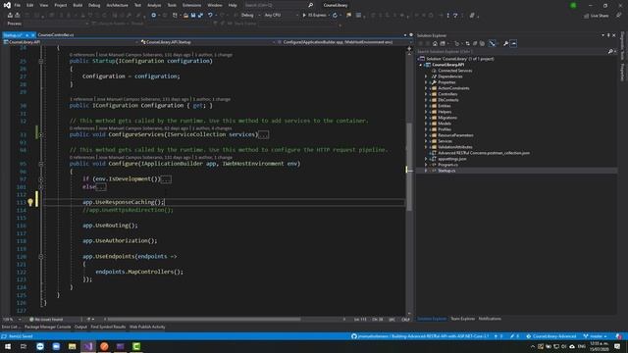This screenshot has width=628, height=353.
Task: Open Web Publish Activity tab
Action: click(147, 327)
